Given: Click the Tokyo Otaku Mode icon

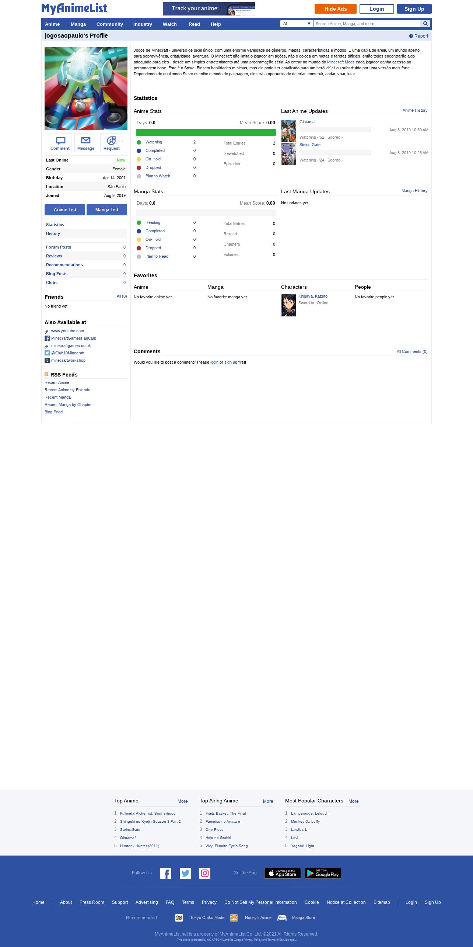Looking at the screenshot, I should [179, 918].
